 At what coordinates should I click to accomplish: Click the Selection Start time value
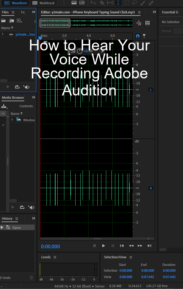(x=126, y=270)
